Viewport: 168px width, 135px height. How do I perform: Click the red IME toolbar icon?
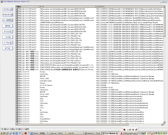pyautogui.click(x=124, y=130)
